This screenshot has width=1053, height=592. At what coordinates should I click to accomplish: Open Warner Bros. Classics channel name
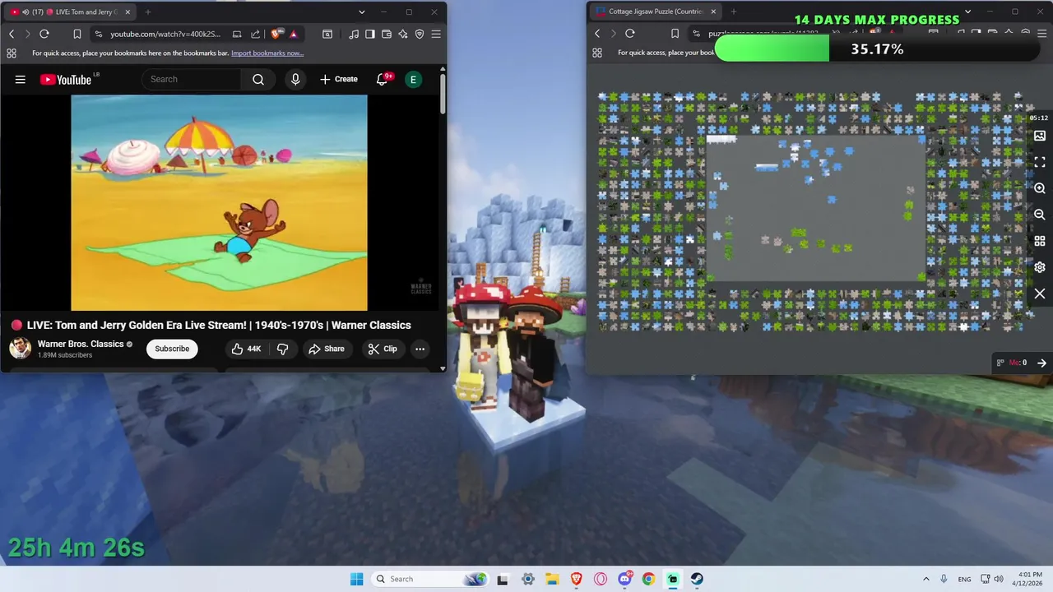[x=81, y=344]
